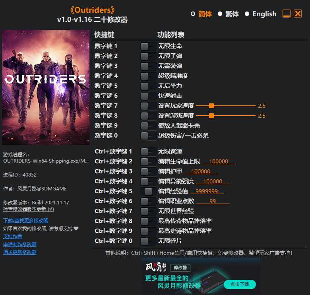Click the heart icon after 请考虑支持

tap(76, 229)
